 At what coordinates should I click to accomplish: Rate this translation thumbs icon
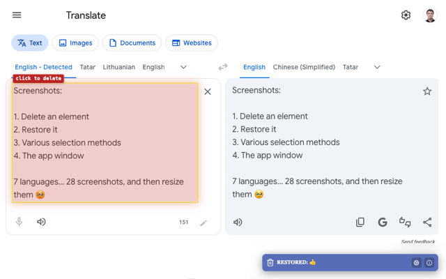point(405,222)
